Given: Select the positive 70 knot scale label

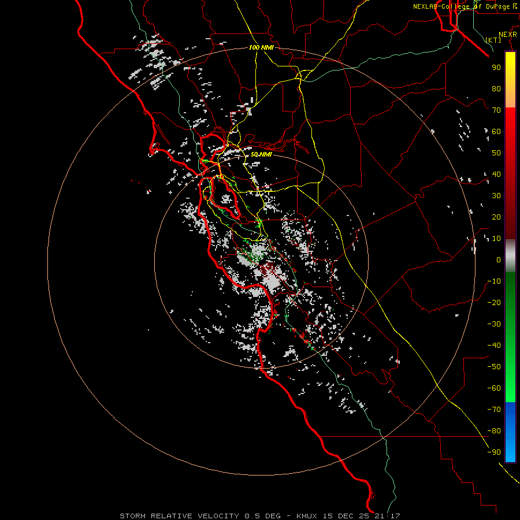Looking at the screenshot, I should coord(496,110).
